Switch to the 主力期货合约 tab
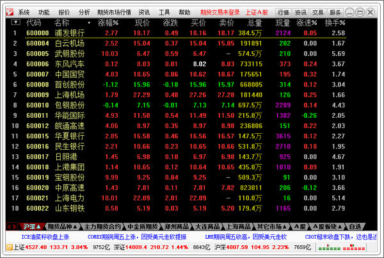384x258 pixels. pos(102,227)
